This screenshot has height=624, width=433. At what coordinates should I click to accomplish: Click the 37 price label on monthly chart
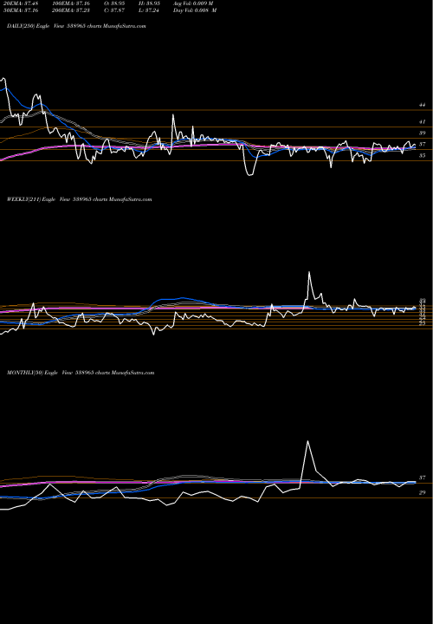[423, 478]
